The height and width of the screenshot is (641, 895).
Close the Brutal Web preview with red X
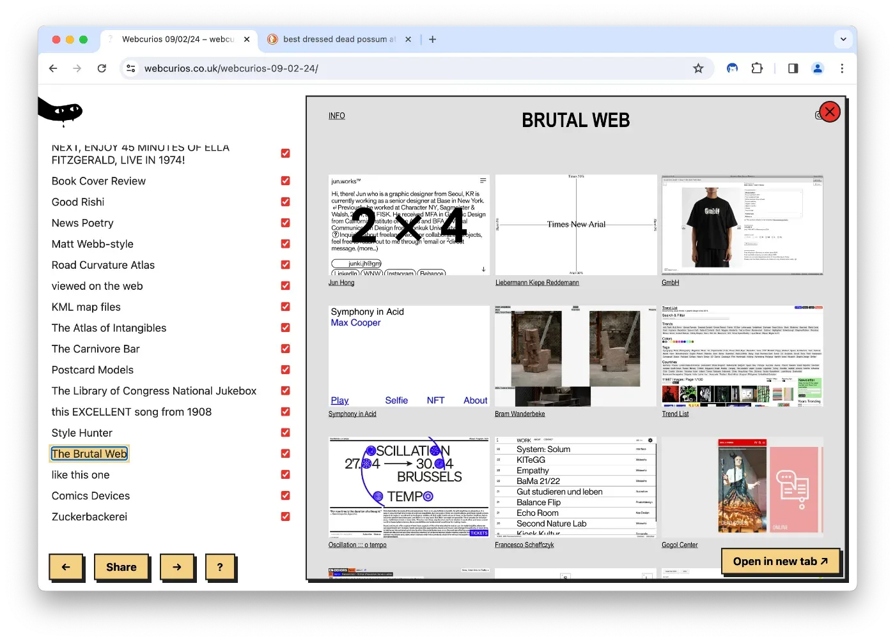point(829,112)
